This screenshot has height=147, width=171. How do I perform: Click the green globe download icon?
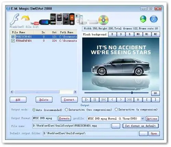143,19
